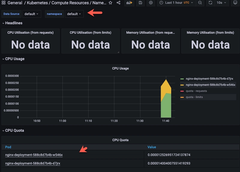Open pod link nginx-deployment-588c8d7b4b-w546x
This screenshot has height=172, width=240.
pyautogui.click(x=34, y=155)
